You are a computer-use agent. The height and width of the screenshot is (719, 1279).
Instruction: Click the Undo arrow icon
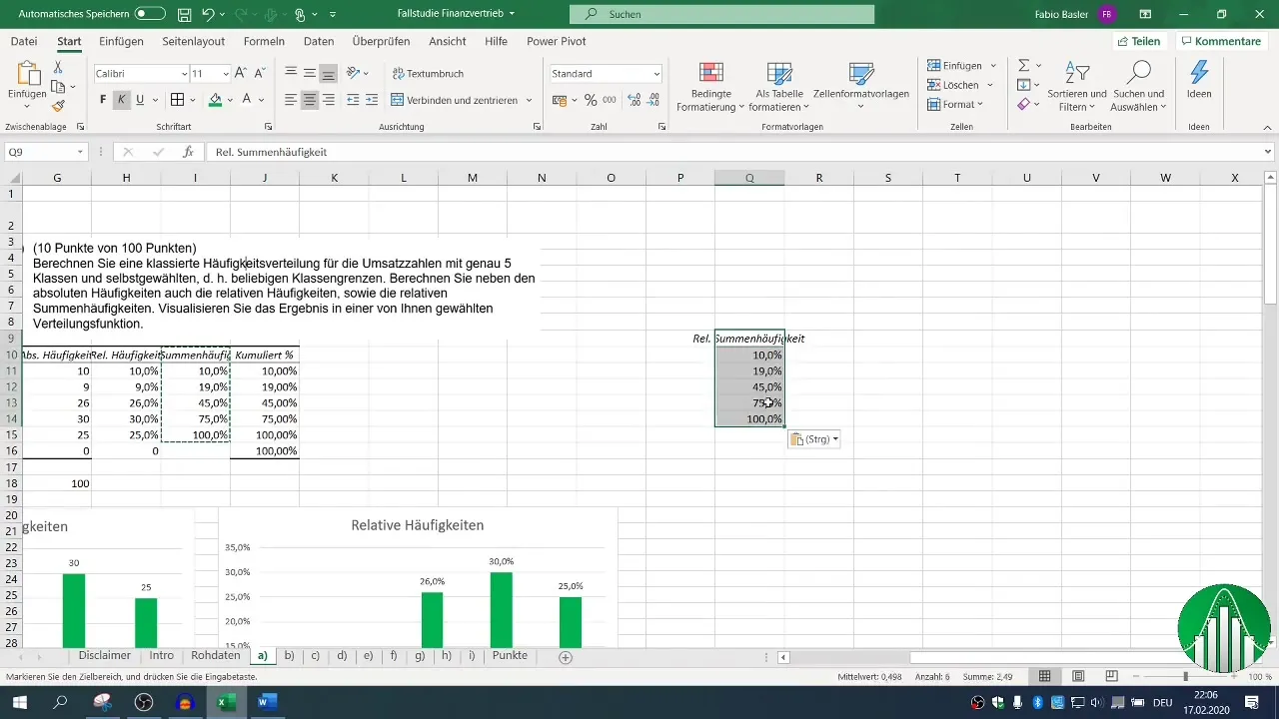tap(208, 15)
